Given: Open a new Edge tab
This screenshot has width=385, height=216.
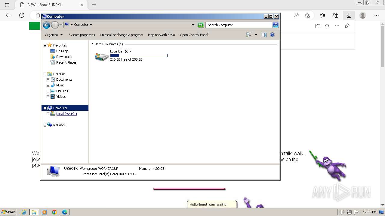Looking at the screenshot, I should coord(94,5).
